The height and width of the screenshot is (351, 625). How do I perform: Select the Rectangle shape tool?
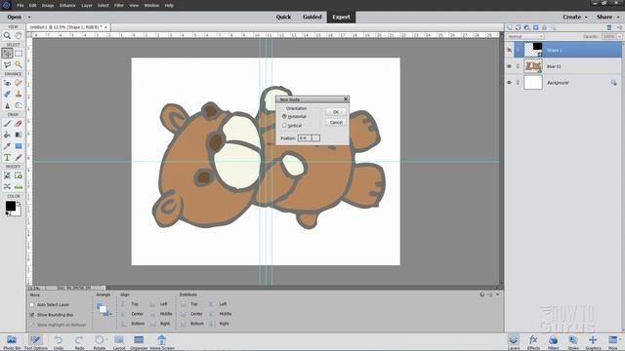19,146
